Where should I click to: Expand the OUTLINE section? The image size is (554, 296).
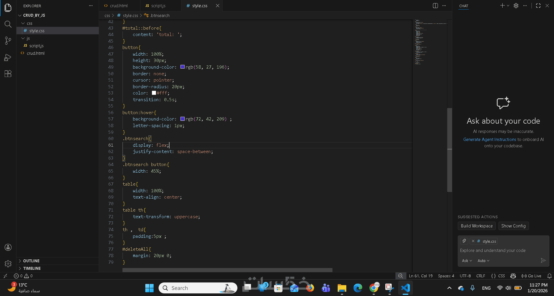tap(31, 261)
